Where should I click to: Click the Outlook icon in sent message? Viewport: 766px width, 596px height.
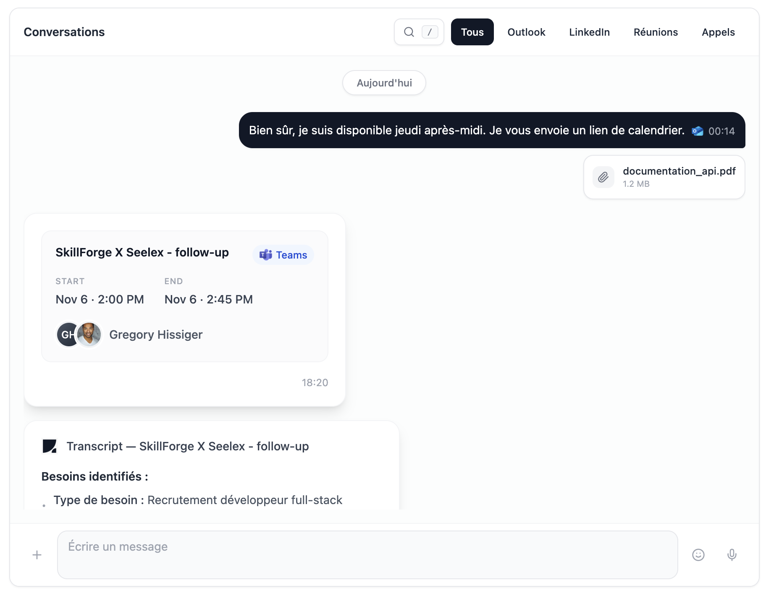697,131
